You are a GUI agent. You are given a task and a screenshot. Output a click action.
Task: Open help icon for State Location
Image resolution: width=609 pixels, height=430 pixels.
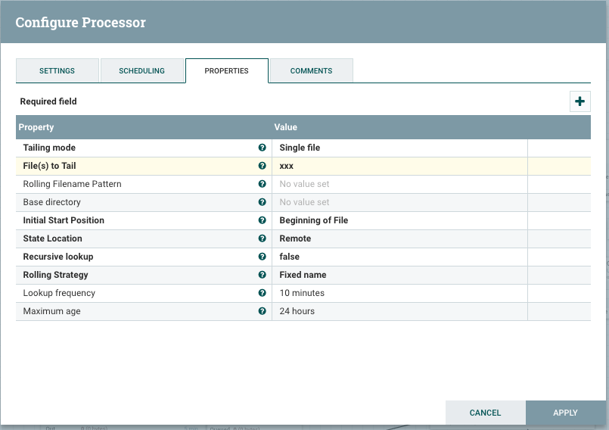[x=263, y=238]
